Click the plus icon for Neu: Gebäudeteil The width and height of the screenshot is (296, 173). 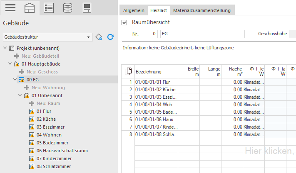17,56
